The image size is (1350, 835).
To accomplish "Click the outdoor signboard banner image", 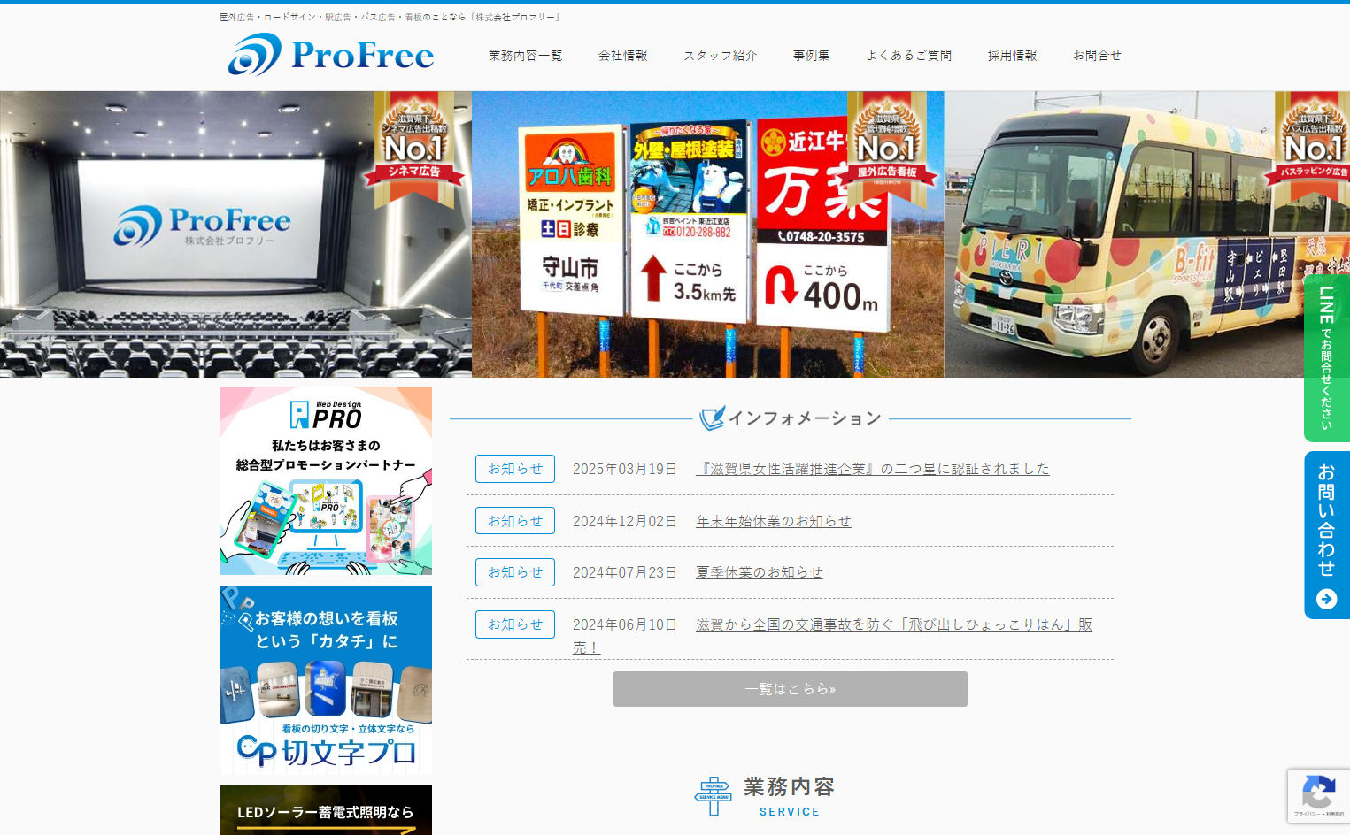I will [708, 234].
